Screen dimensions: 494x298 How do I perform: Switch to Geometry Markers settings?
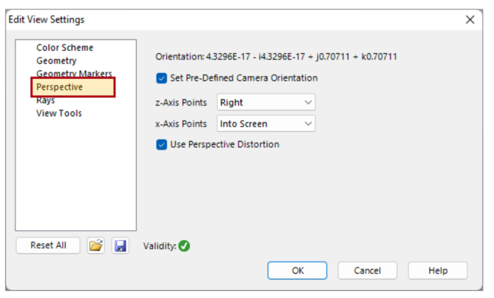[74, 73]
